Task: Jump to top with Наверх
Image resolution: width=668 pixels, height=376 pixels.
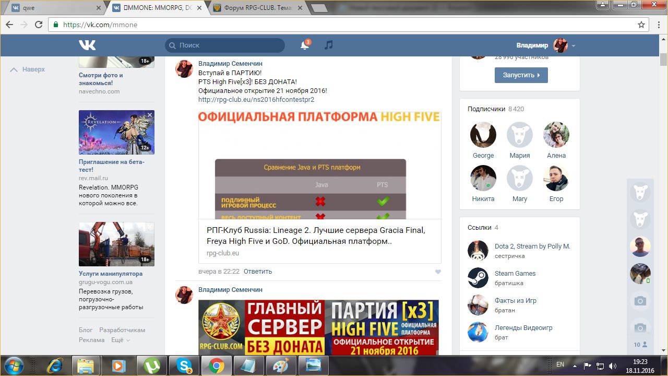Action: tap(28, 69)
